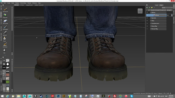Screen dimensions: 175x98
Task: Collapse the Diffuse channel group
Action: [x=151, y=13]
